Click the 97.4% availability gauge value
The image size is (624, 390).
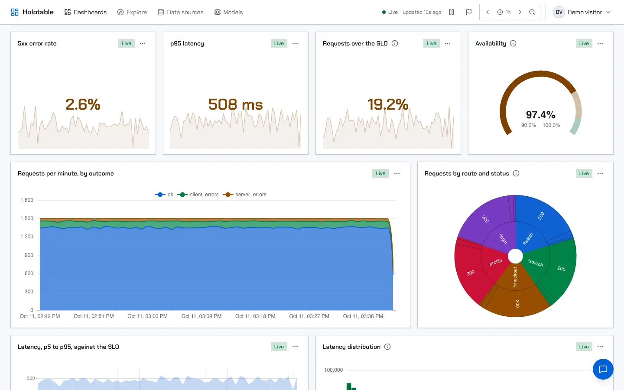pyautogui.click(x=541, y=115)
